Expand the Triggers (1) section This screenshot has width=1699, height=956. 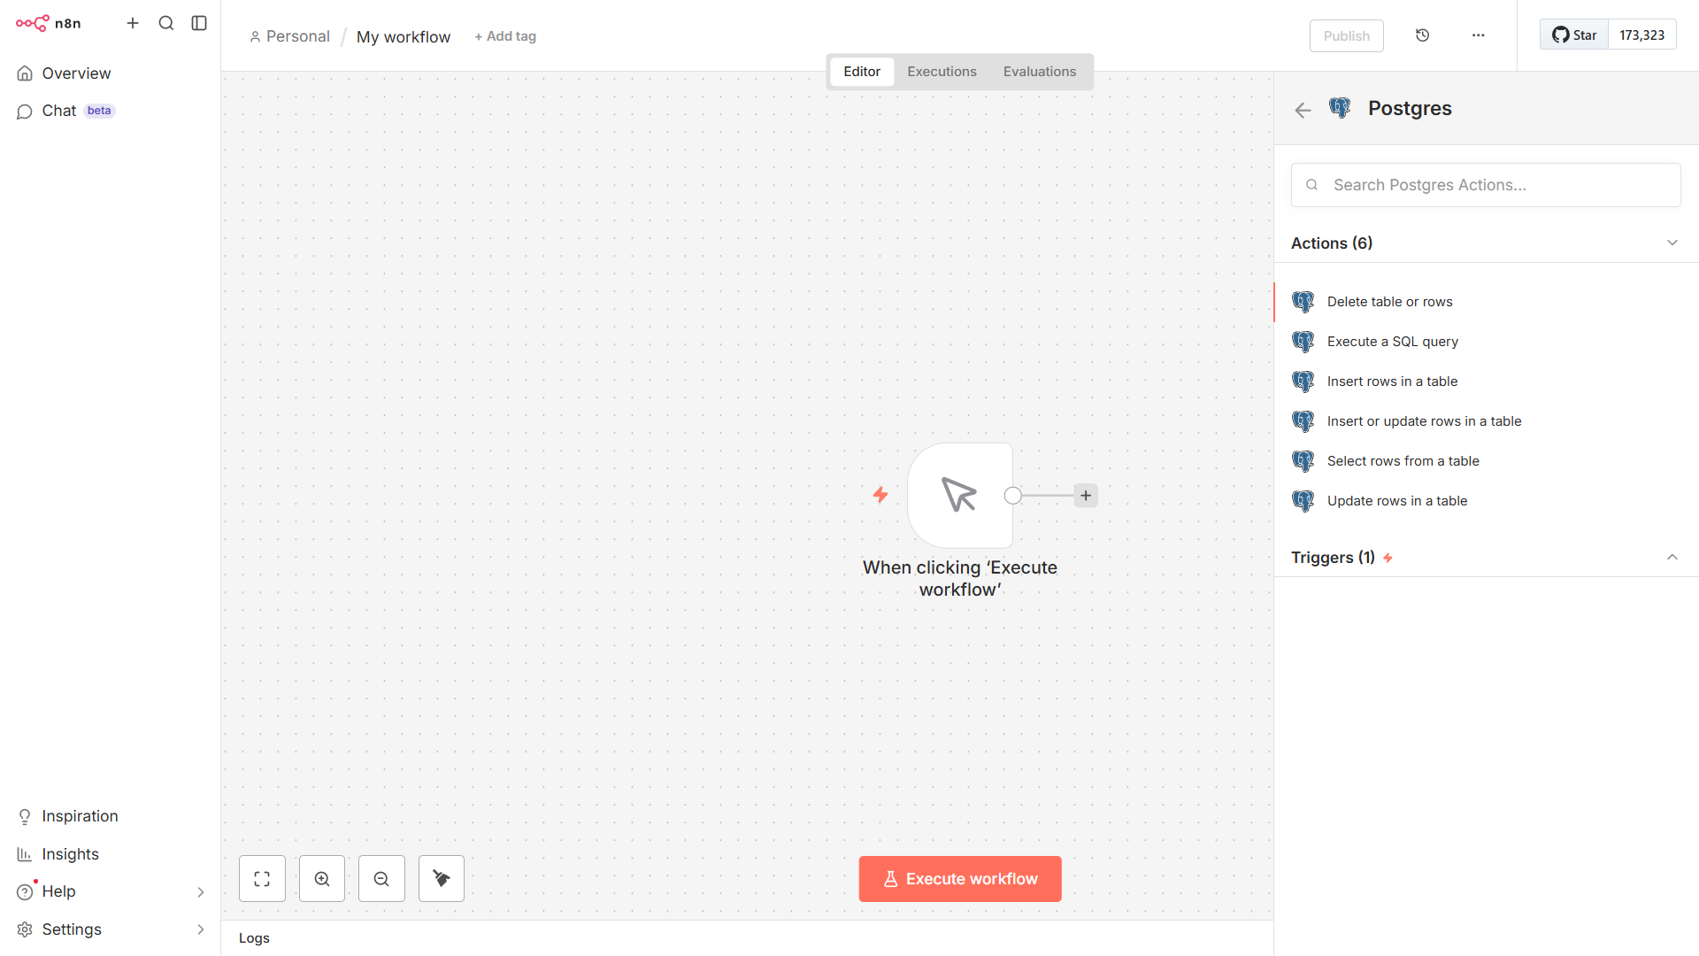(x=1672, y=557)
